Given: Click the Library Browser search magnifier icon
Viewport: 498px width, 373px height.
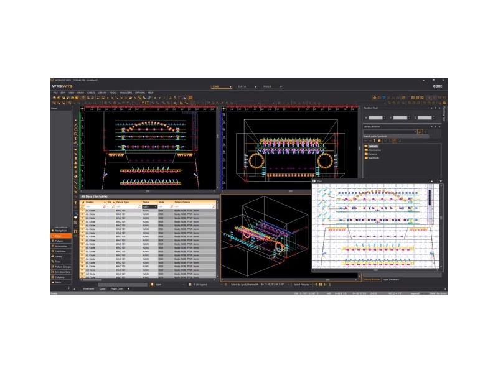Looking at the screenshot, I should coord(420,132).
